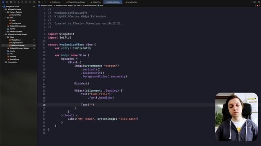Switch to the TodoService tab

tap(55, 2)
